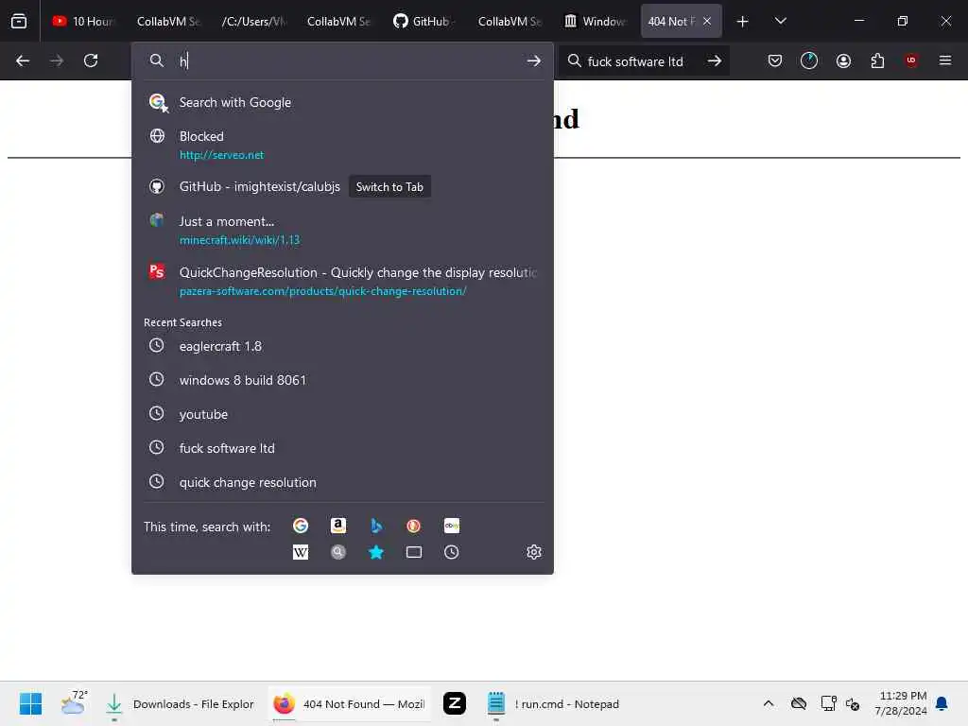Viewport: 968px width, 726px height.
Task: Select recent search 'quick change resolution'
Action: tap(342, 481)
